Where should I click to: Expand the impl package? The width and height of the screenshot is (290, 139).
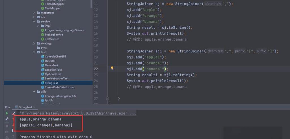tap(38, 26)
